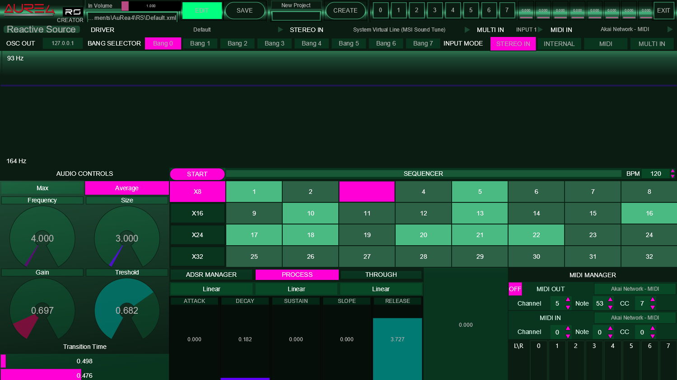The height and width of the screenshot is (380, 677).
Task: Click the Treshold knob dial
Action: click(x=127, y=310)
